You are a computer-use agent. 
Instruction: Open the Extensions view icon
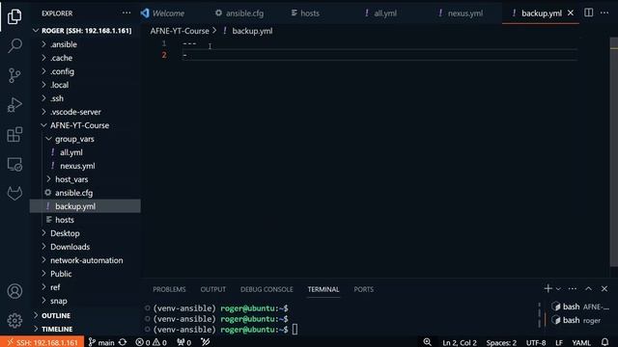coord(14,135)
